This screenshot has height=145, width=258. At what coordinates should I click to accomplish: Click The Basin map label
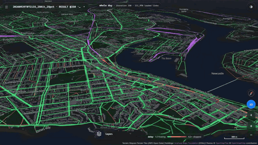point(166,58)
